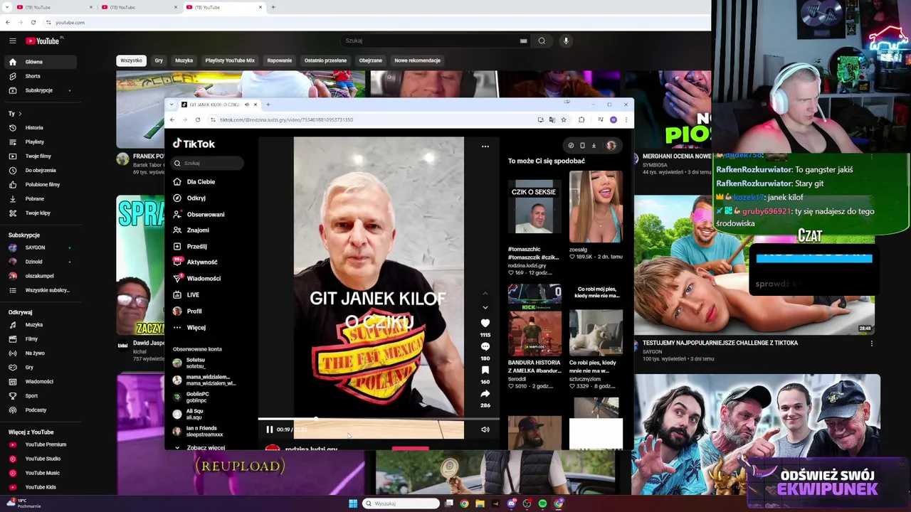This screenshot has height=512, width=911.
Task: Select Nowe rekomendacje filter chip
Action: pos(418,60)
